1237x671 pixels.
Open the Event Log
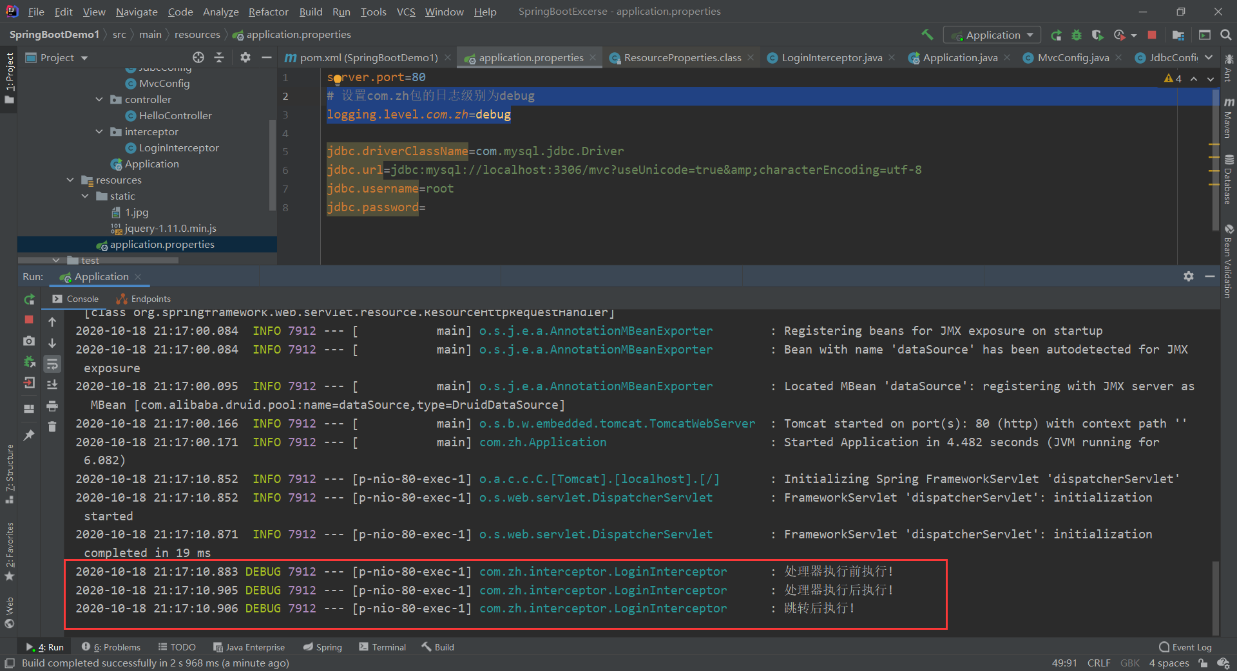[1185, 647]
